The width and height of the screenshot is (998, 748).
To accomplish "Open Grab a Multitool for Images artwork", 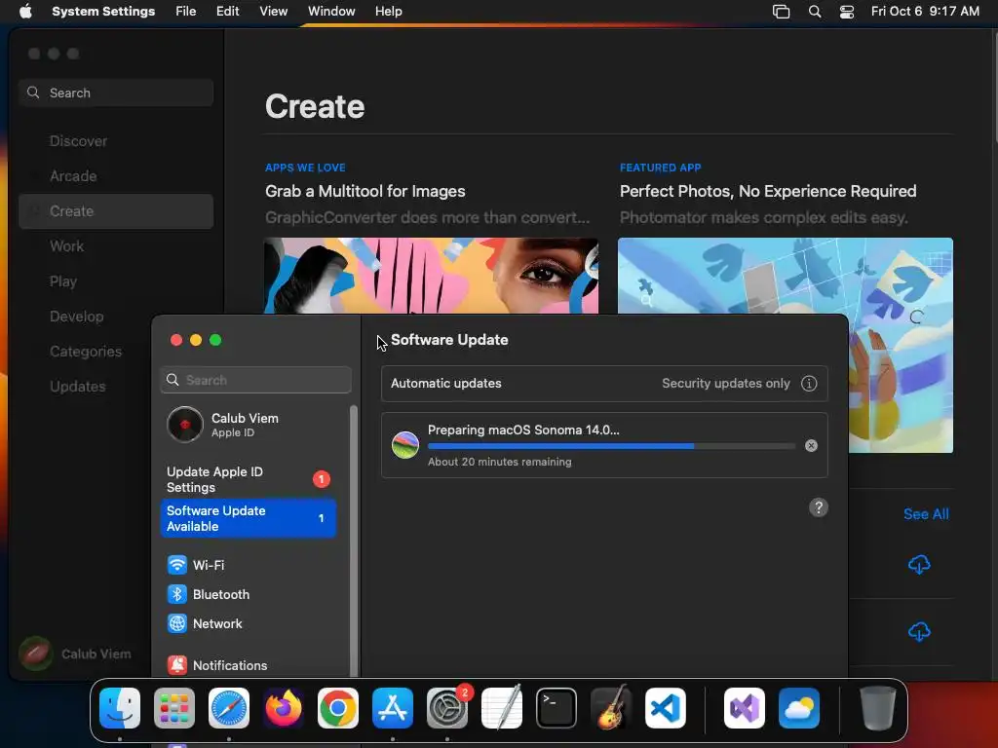I will pos(432,276).
